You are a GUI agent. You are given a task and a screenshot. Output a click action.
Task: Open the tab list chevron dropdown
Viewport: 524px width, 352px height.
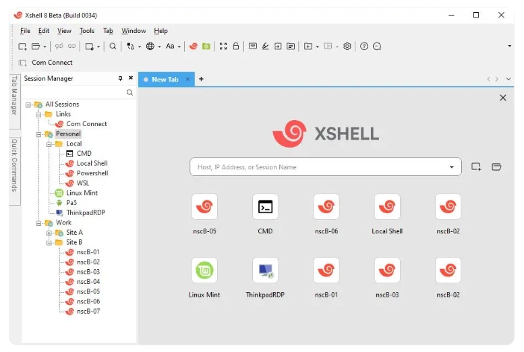point(508,79)
